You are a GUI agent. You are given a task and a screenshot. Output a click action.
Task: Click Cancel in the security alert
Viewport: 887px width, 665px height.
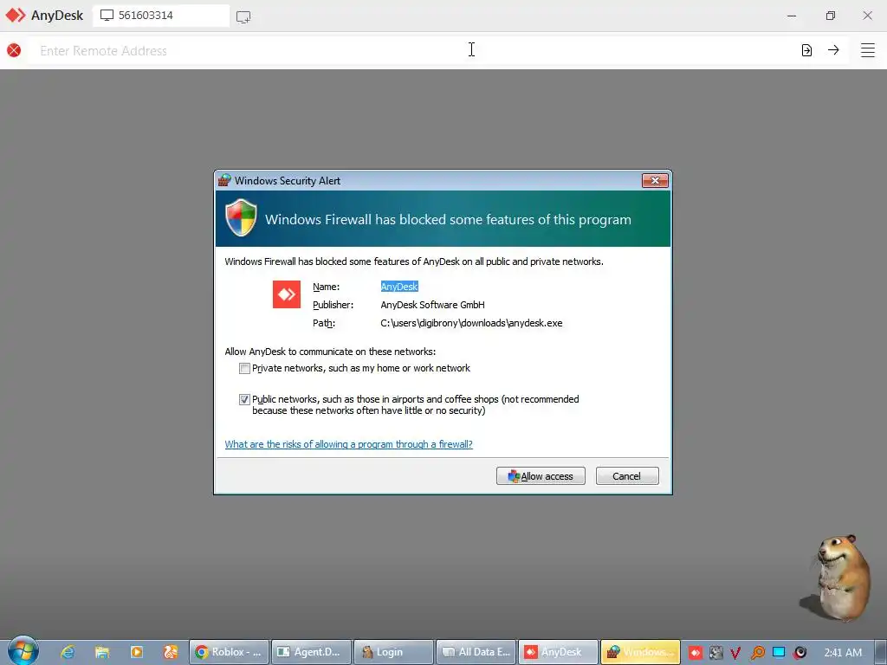pos(627,476)
